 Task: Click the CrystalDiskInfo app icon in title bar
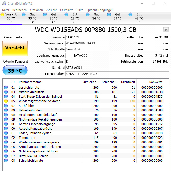click(x=4, y=3)
